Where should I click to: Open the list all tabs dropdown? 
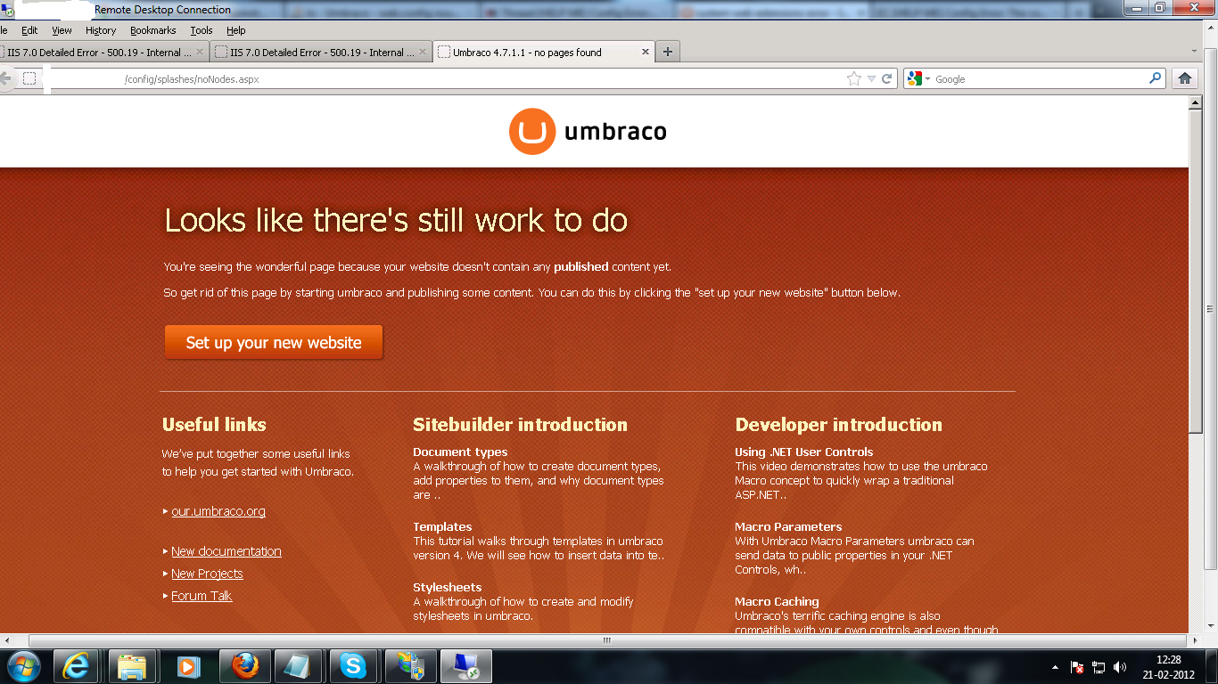tap(1195, 52)
